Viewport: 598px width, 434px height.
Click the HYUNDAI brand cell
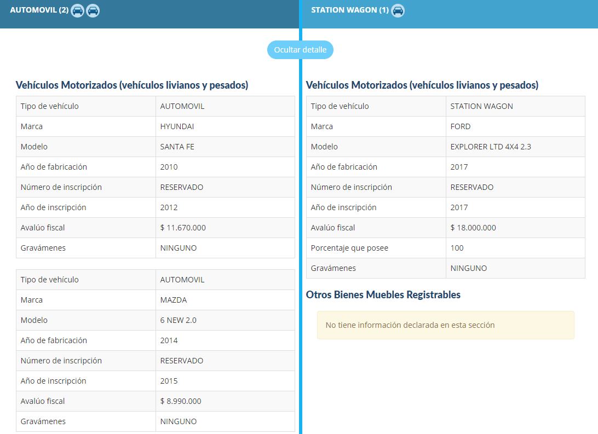click(225, 126)
